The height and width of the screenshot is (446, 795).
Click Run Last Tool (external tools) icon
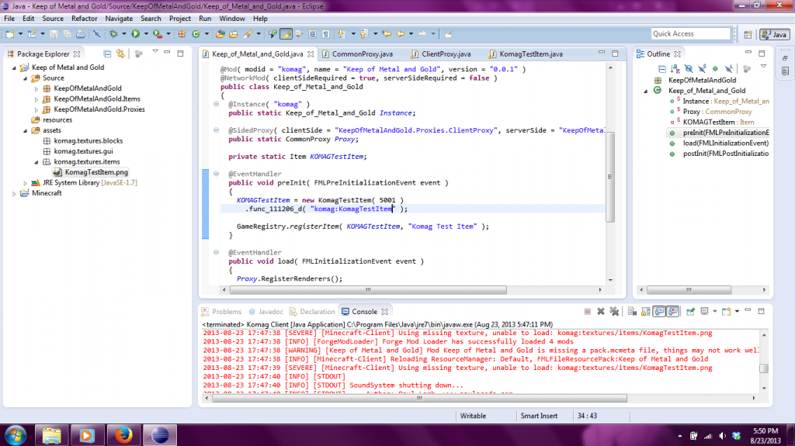[x=158, y=34]
